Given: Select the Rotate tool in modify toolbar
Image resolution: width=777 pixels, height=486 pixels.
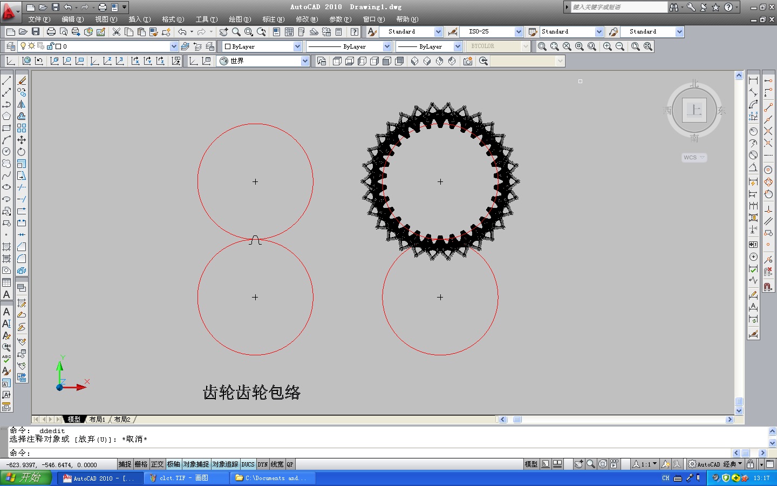Looking at the screenshot, I should 22,152.
